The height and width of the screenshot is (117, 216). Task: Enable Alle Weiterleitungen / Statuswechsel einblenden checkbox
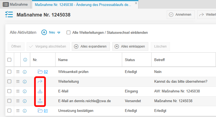[69, 32]
